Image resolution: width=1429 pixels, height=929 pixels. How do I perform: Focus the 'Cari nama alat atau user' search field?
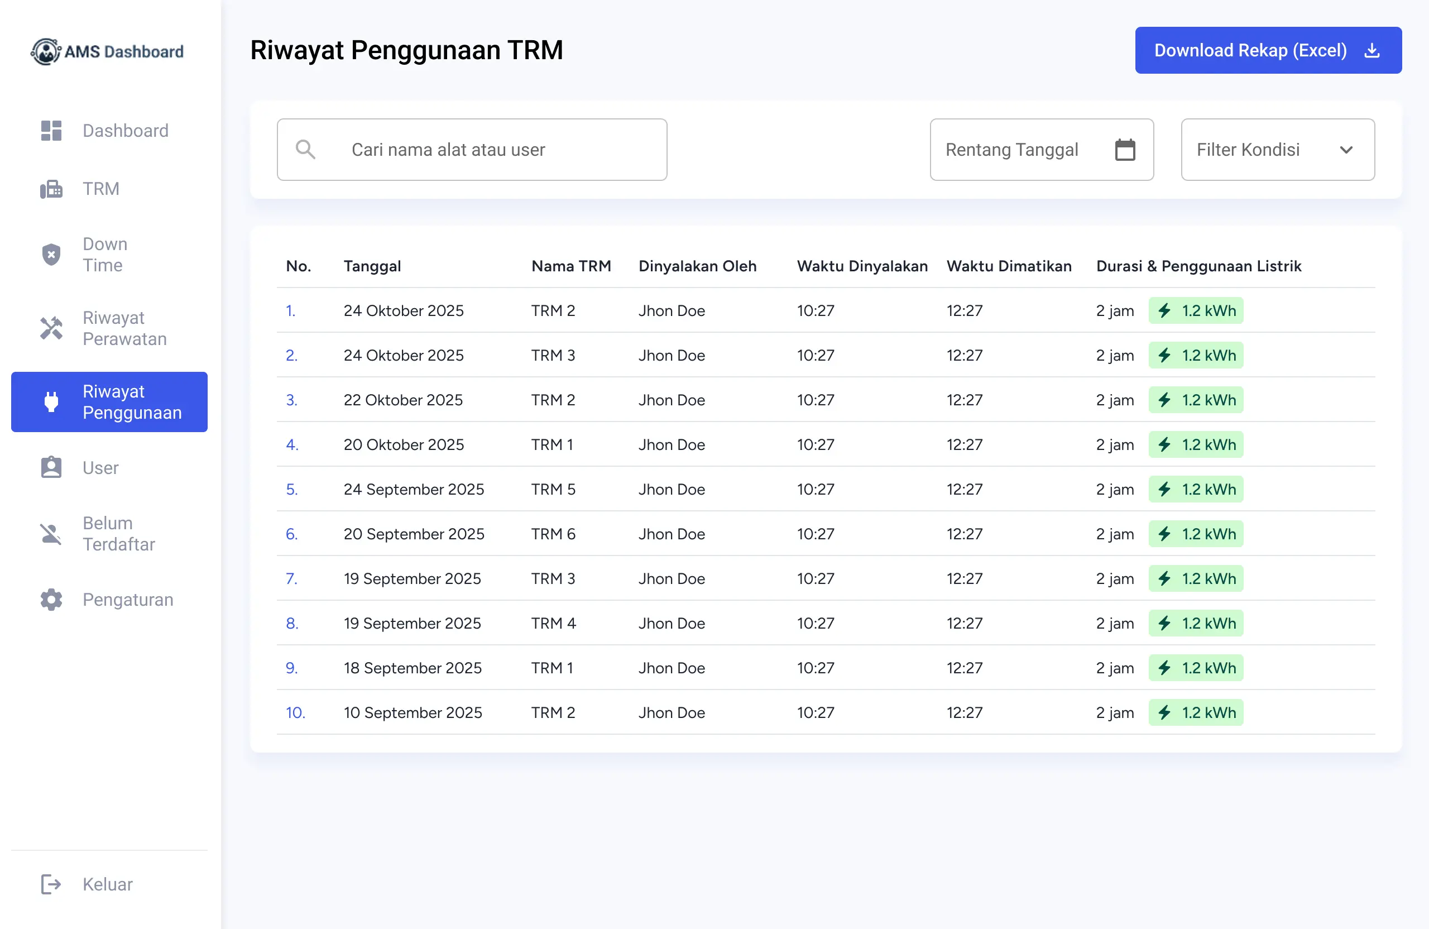click(x=471, y=150)
